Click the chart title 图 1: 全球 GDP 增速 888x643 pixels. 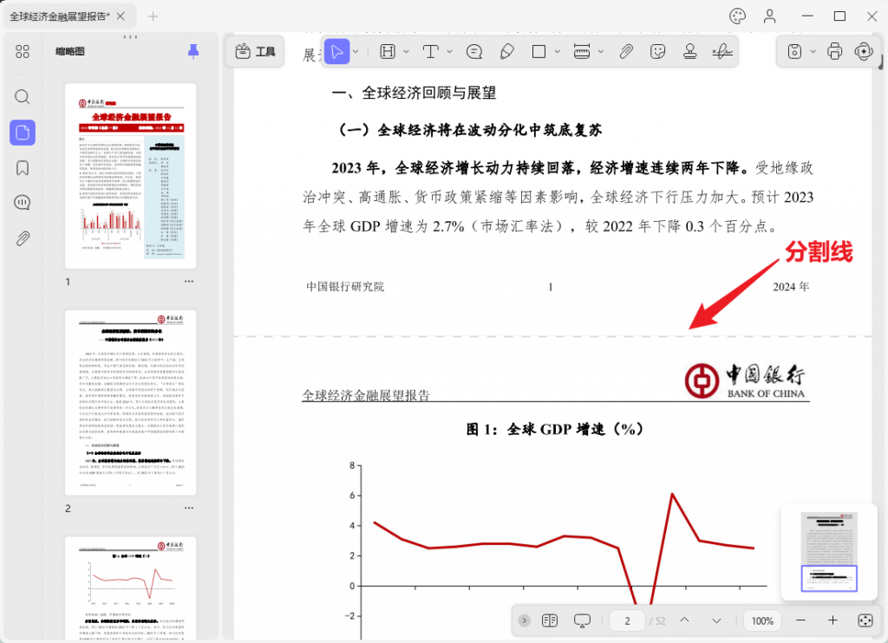pyautogui.click(x=554, y=429)
